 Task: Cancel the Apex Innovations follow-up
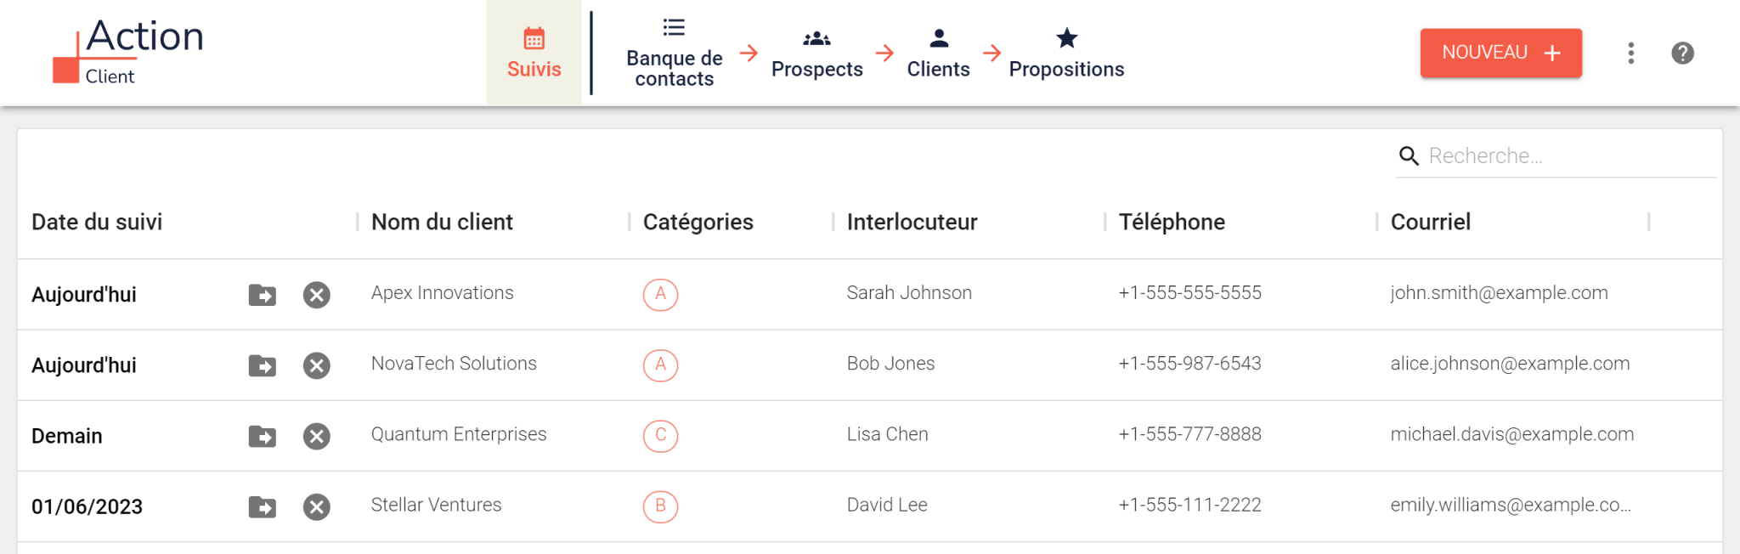[x=316, y=295]
